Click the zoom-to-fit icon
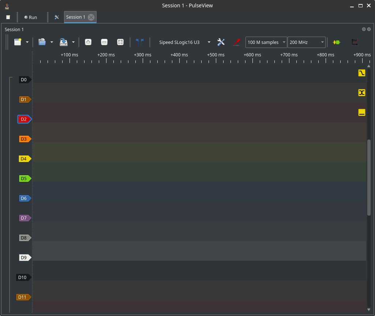The height and width of the screenshot is (316, 375). (120, 42)
